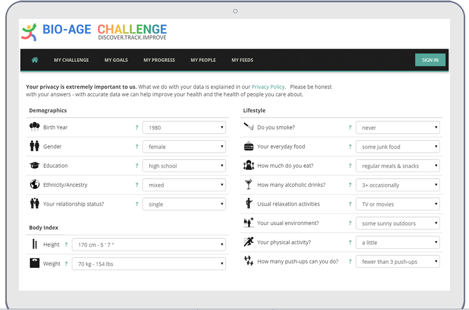Click the help question mark for how much you eat
This screenshot has height=310, width=469.
coord(350,166)
